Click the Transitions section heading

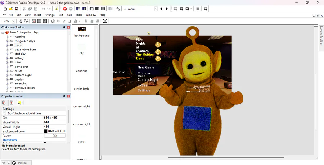10,140
